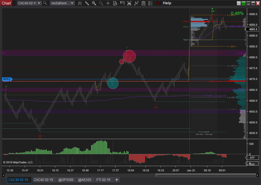This screenshot has width=261, height=185.
Task: Click the teal bubble marker
Action: click(113, 83)
